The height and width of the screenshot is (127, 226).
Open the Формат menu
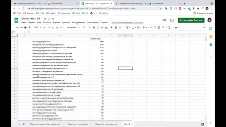coord(56,23)
